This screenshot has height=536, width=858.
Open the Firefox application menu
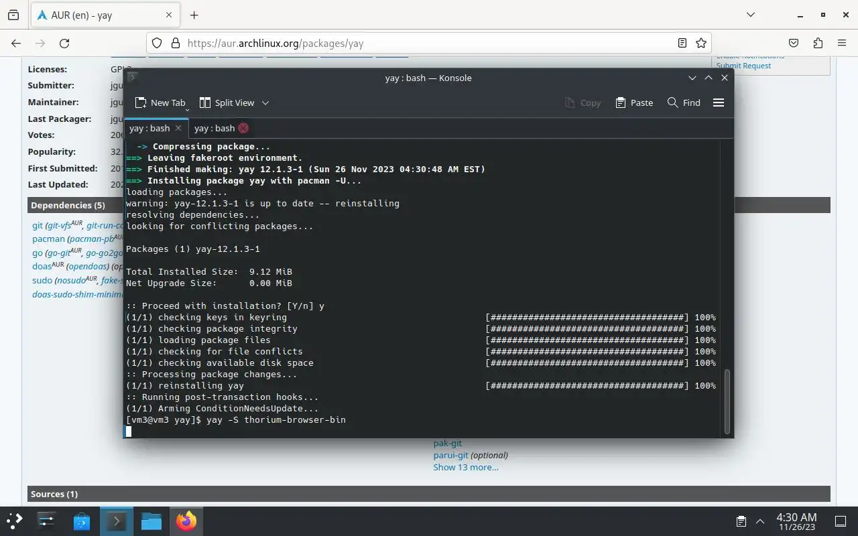click(842, 43)
